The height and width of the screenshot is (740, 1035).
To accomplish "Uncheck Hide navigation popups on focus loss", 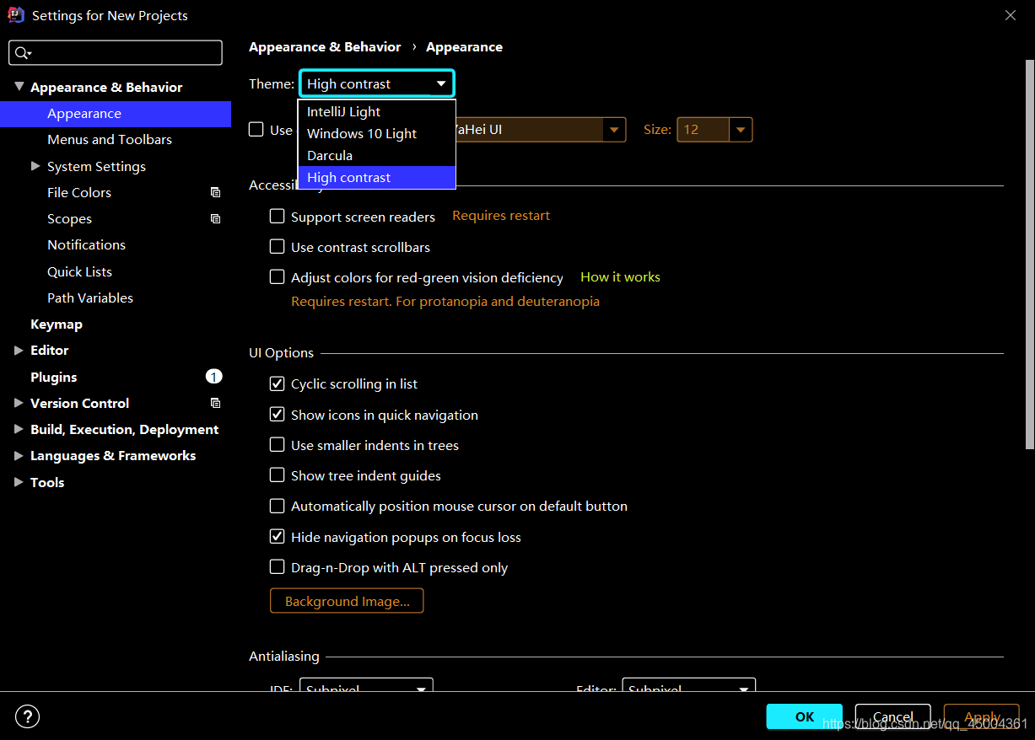I will coord(277,537).
